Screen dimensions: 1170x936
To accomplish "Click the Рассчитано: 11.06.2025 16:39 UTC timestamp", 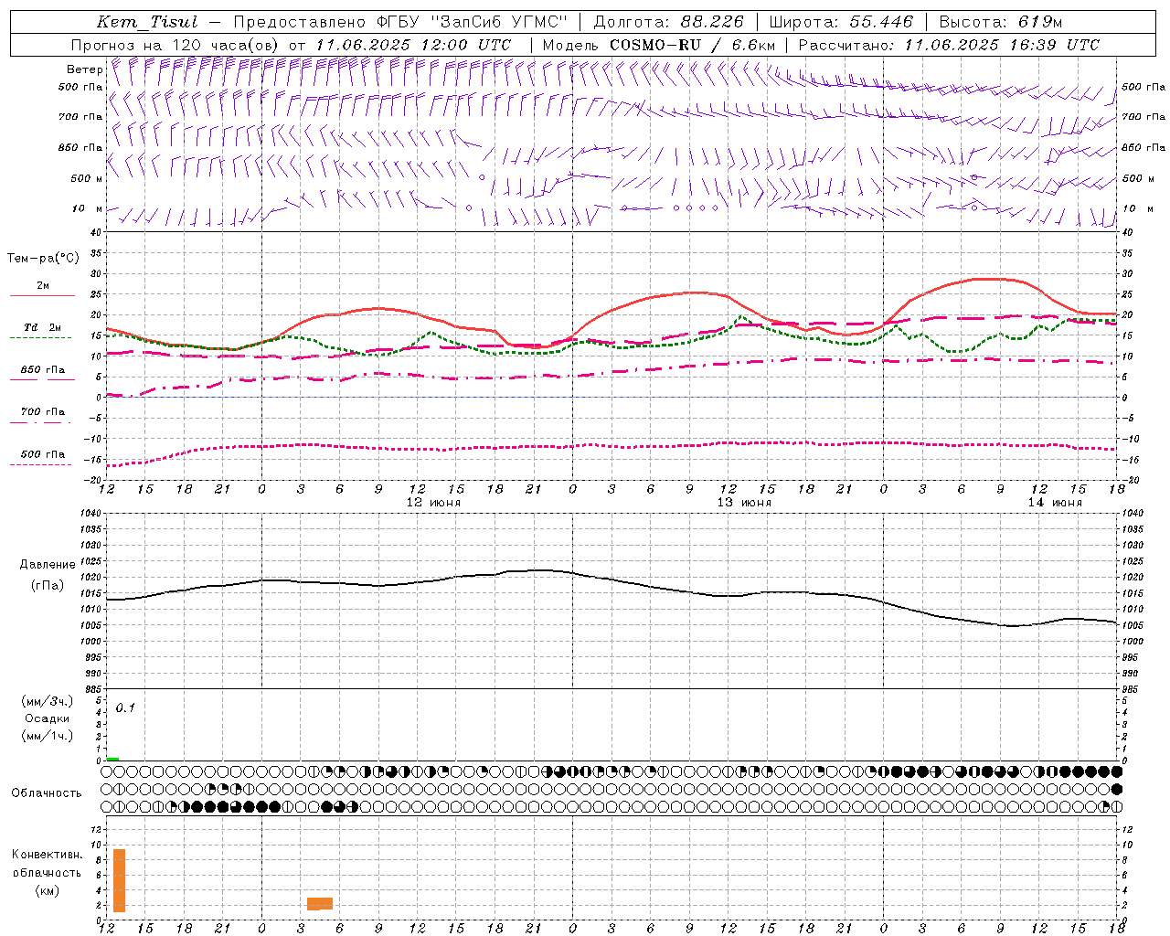I will (949, 45).
